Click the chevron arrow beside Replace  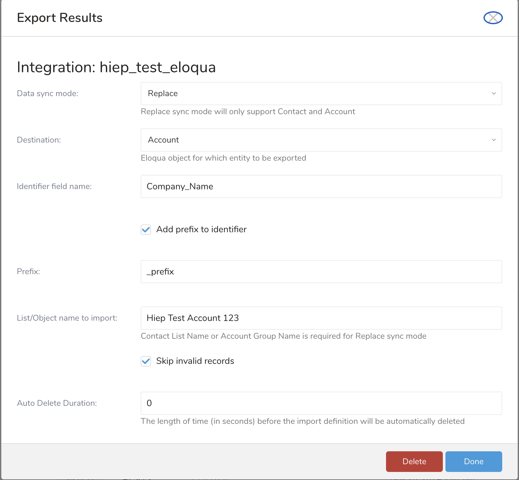coord(494,94)
